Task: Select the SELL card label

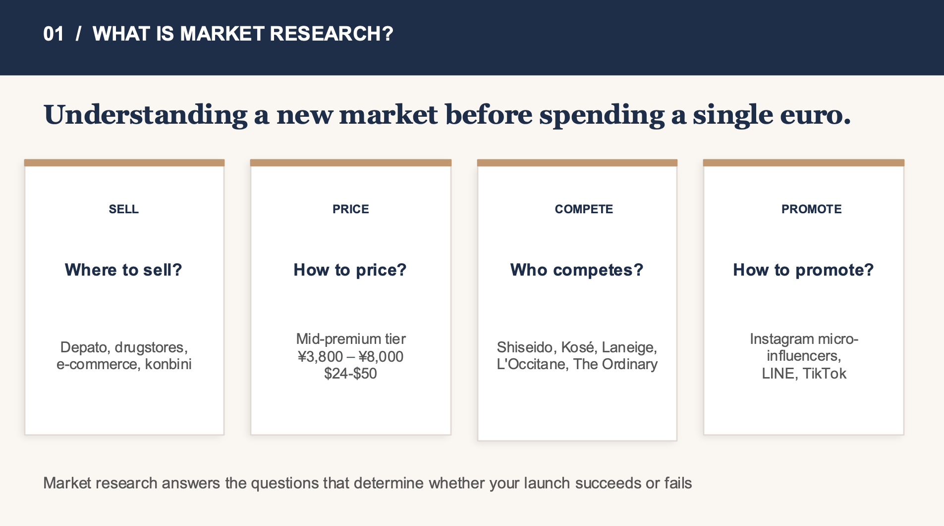Action: point(124,209)
